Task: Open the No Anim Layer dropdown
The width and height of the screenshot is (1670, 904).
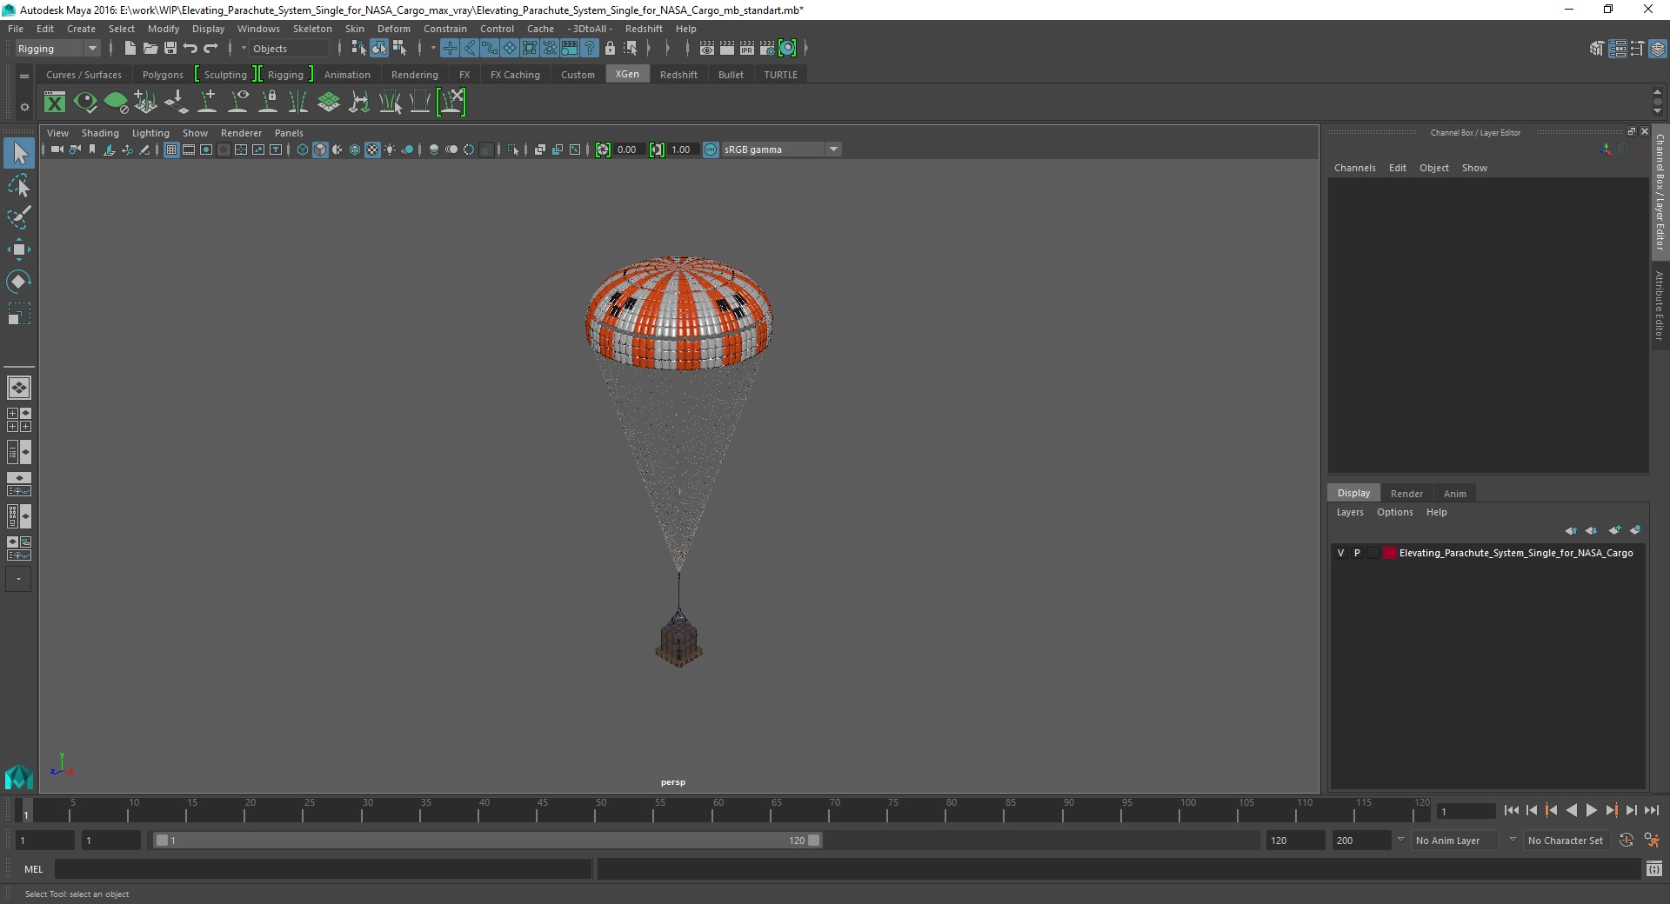Action: 1455,841
